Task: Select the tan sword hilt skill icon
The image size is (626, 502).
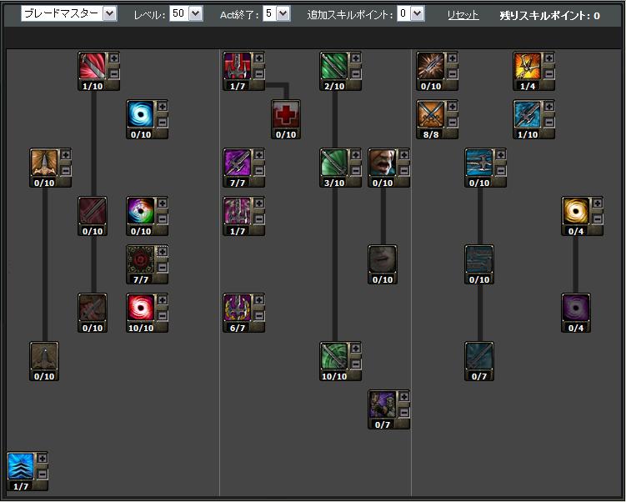Action: [x=44, y=163]
